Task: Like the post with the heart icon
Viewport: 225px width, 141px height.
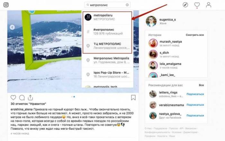Action: pos(14,98)
